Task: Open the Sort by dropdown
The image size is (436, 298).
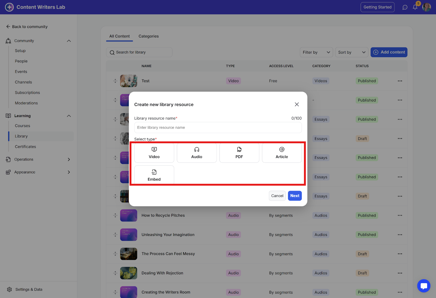Action: [x=352, y=52]
